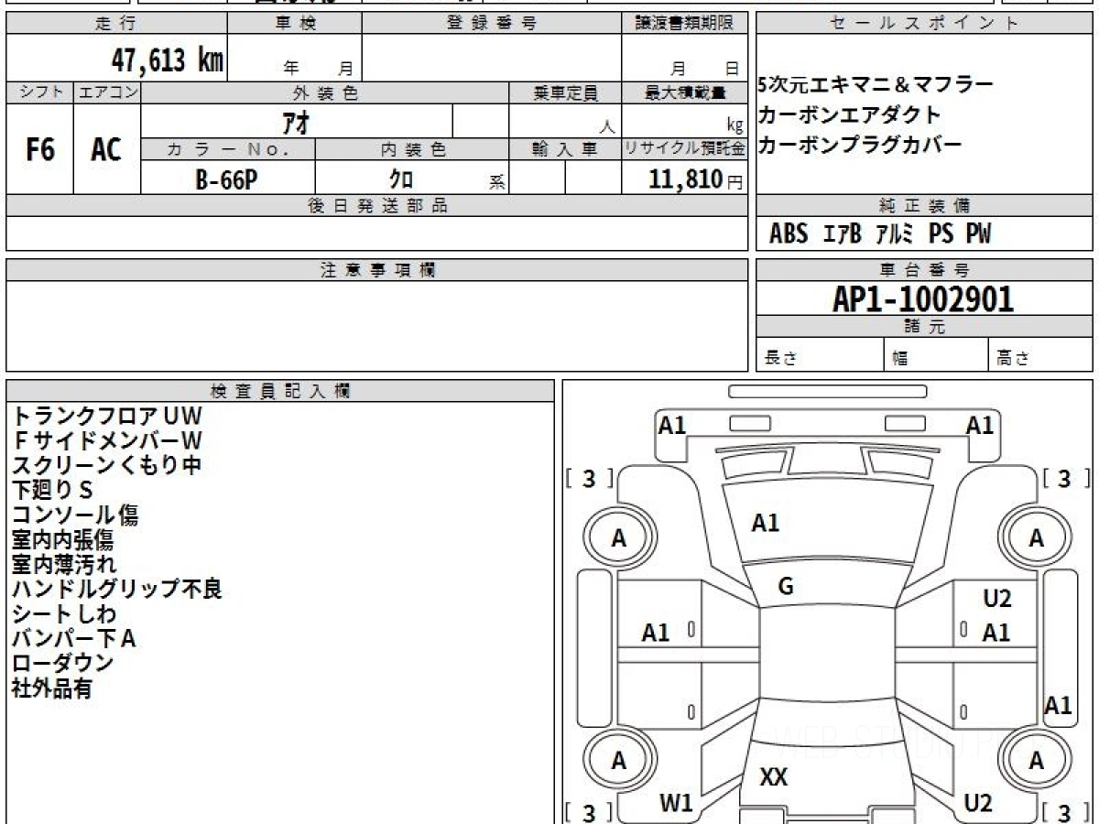Click the note "下廻りS"
1099x824 pixels.
(52, 490)
